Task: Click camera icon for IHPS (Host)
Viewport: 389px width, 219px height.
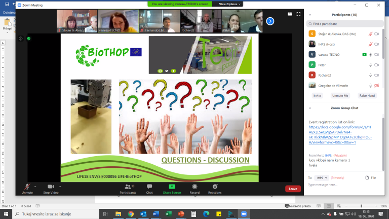Action: click(377, 44)
